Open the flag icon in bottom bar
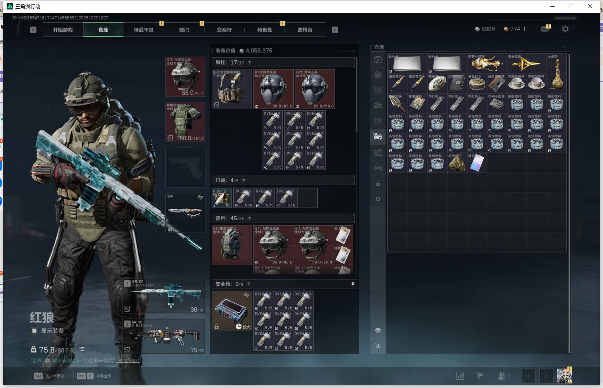The width and height of the screenshot is (603, 388). coord(480,376)
